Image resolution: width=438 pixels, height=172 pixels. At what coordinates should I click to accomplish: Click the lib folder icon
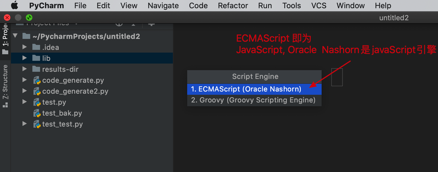(x=36, y=58)
